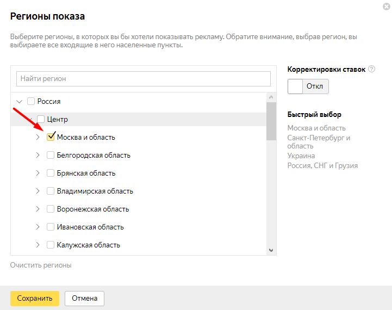Viewport: 392px width, 310px height.
Task: Tick the Брянская область checkbox
Action: 51,173
